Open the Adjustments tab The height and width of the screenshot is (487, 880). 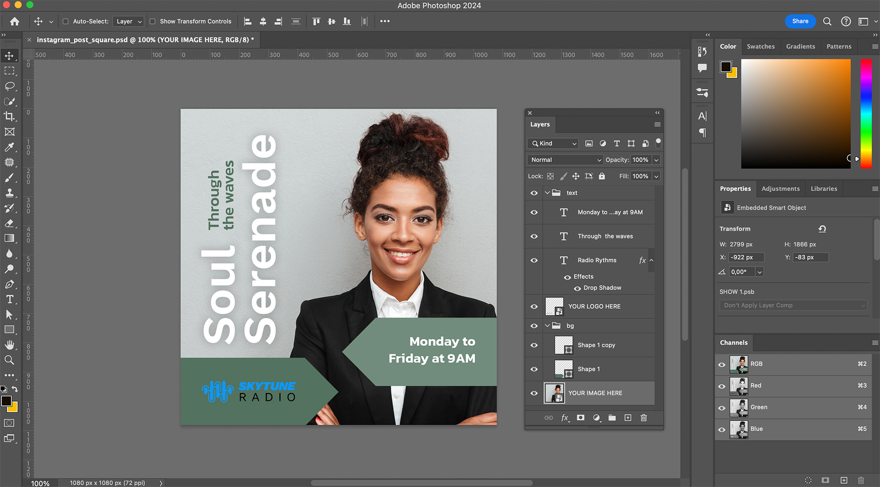tap(780, 189)
